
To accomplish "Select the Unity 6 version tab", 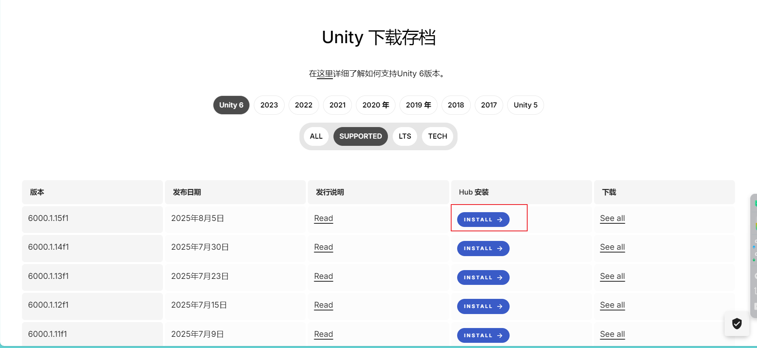I will pos(231,105).
